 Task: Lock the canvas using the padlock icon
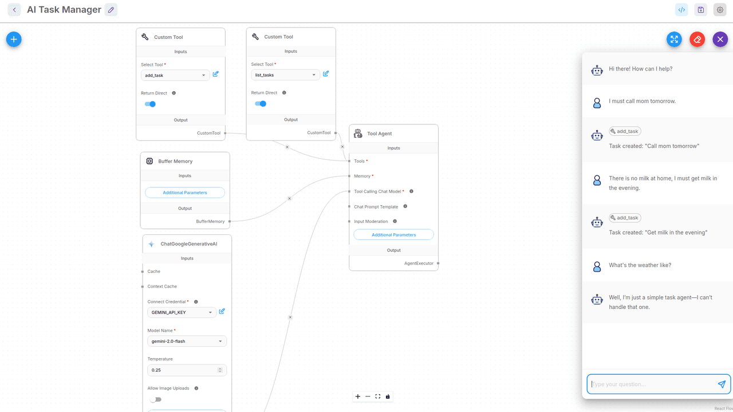pos(387,396)
